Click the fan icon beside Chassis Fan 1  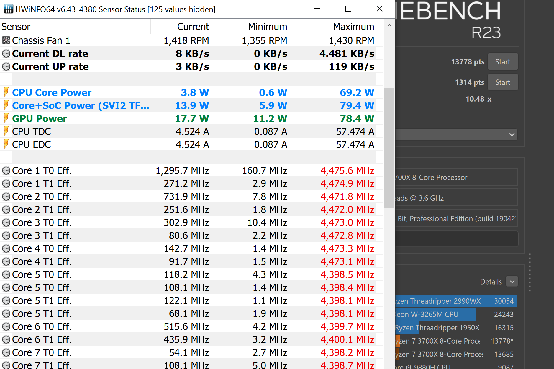tap(6, 40)
